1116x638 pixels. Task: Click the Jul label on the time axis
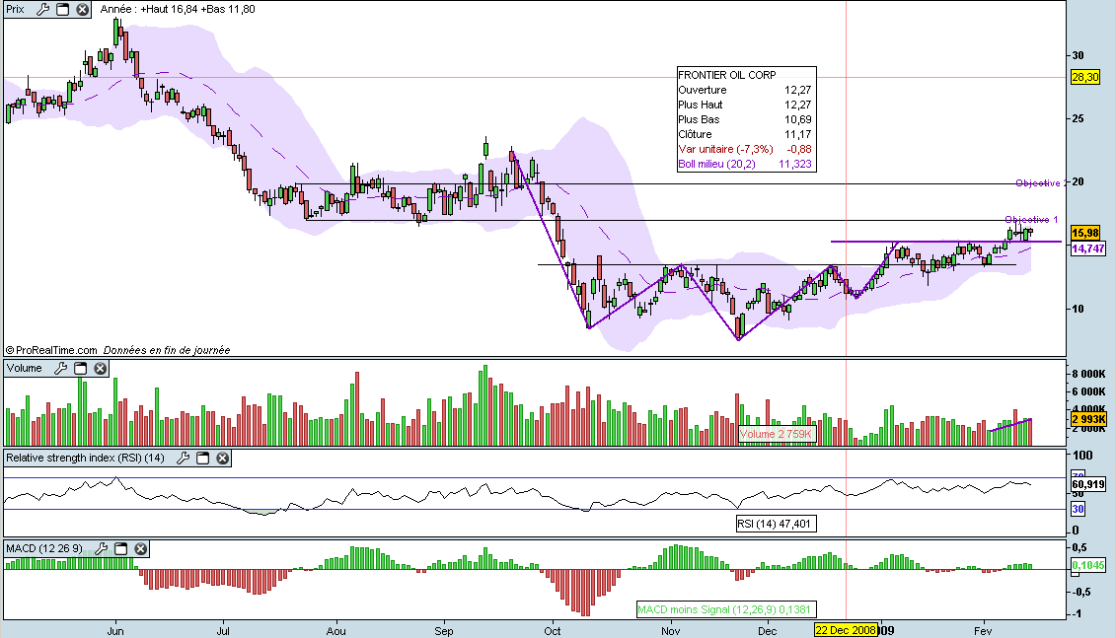tap(223, 631)
